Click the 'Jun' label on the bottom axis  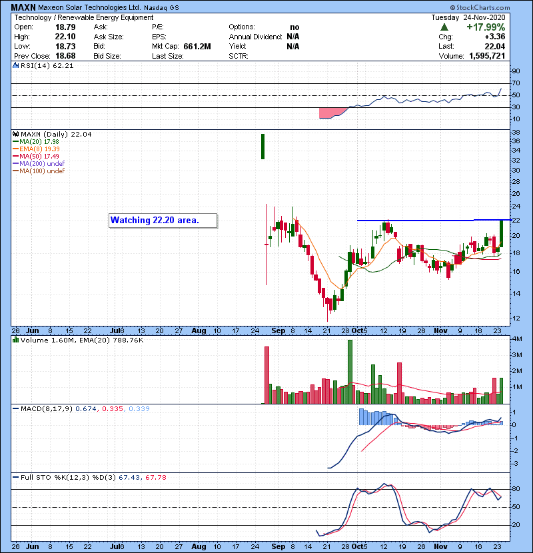(33, 546)
